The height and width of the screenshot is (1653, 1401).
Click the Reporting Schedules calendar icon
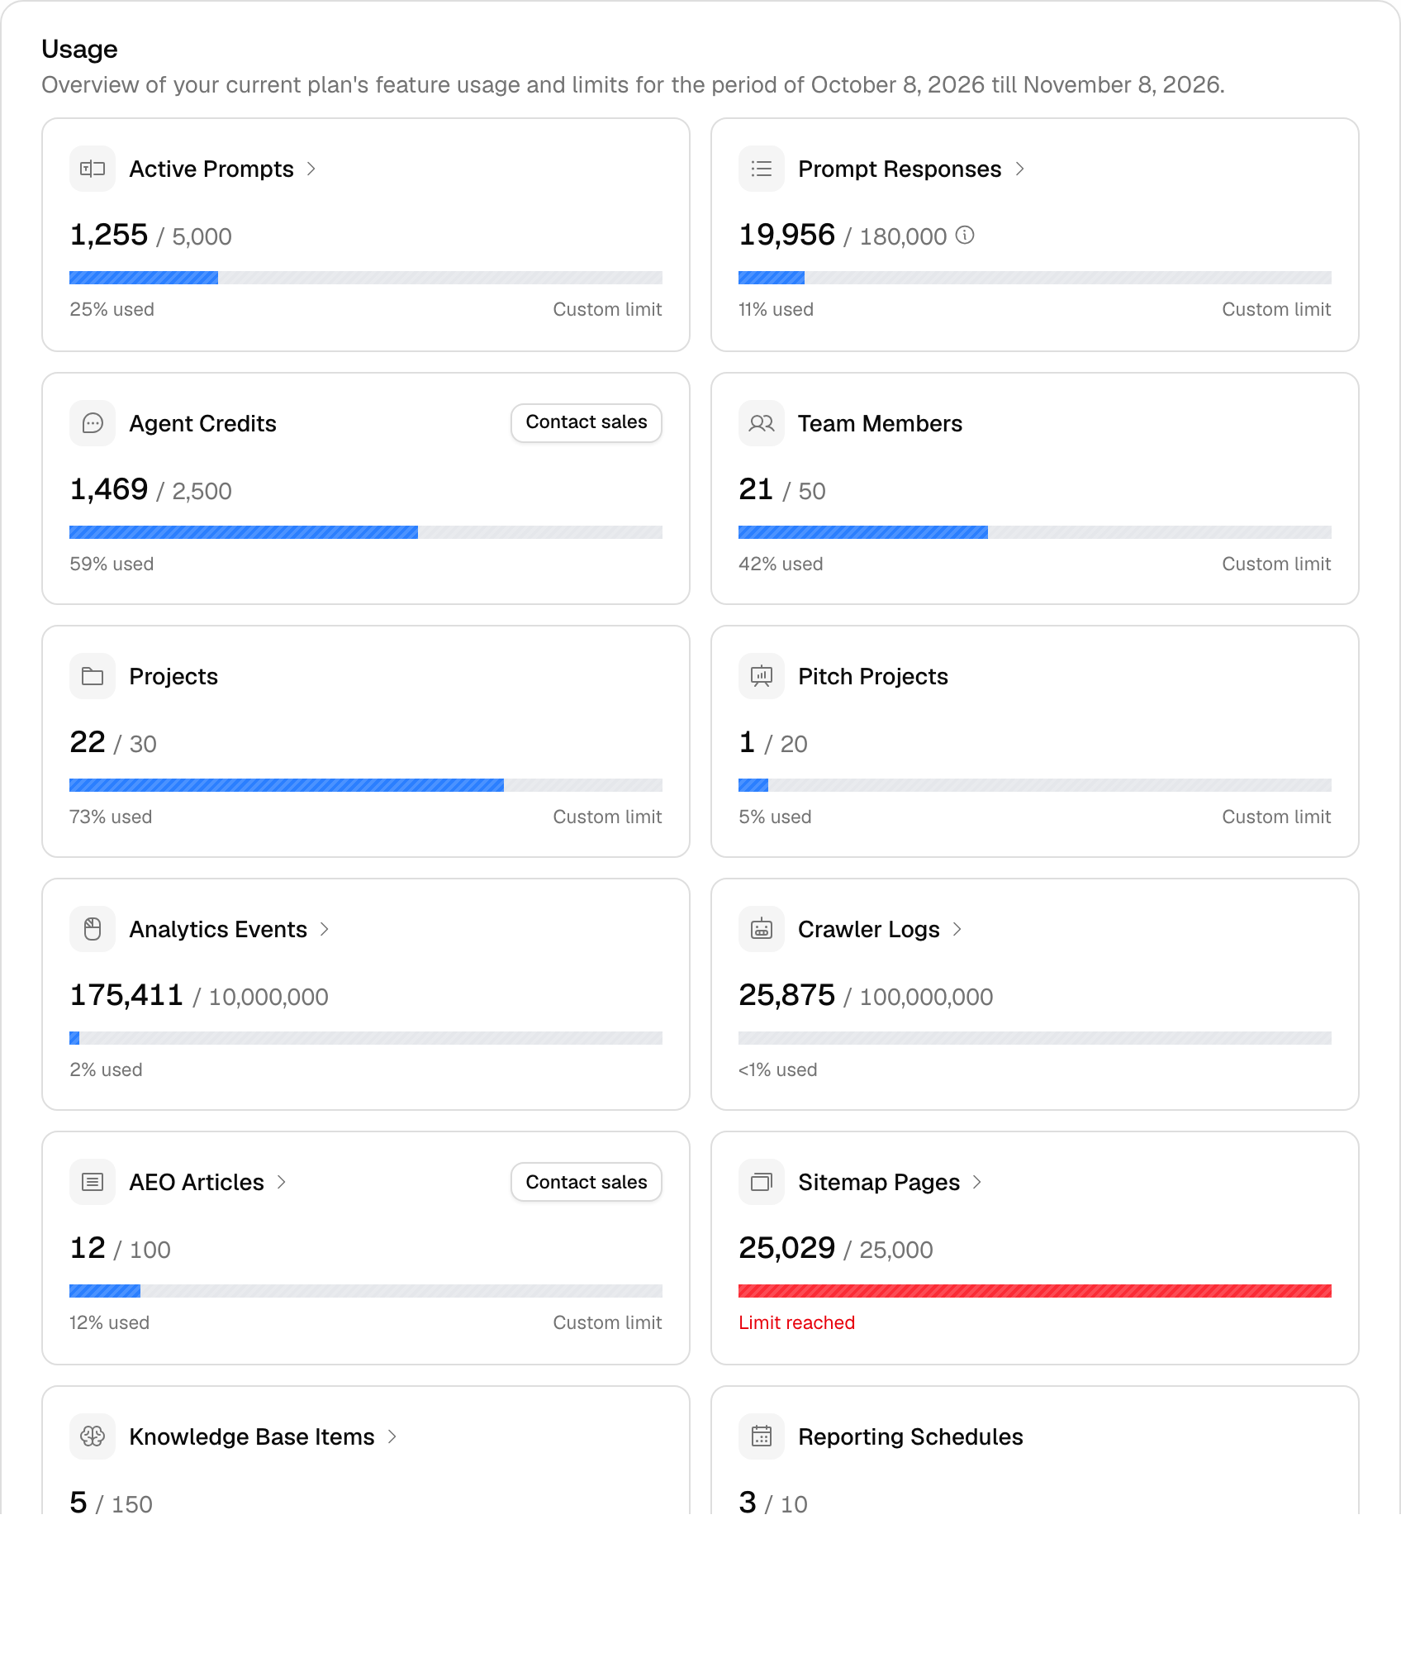point(762,1436)
